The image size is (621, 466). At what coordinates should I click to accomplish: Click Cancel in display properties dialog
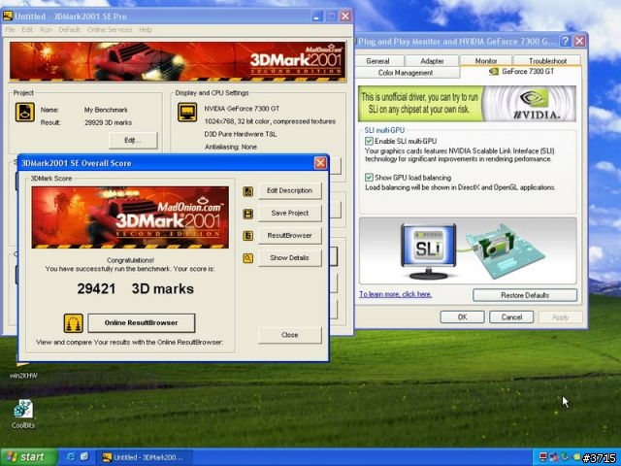coord(511,317)
